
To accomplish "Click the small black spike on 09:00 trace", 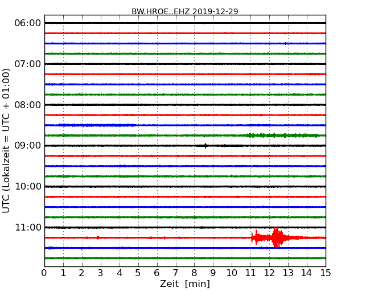I will coord(205,146).
